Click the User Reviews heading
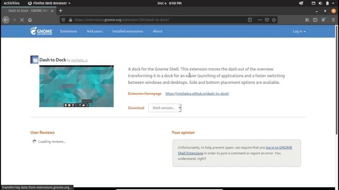339x190 pixels. [42, 132]
